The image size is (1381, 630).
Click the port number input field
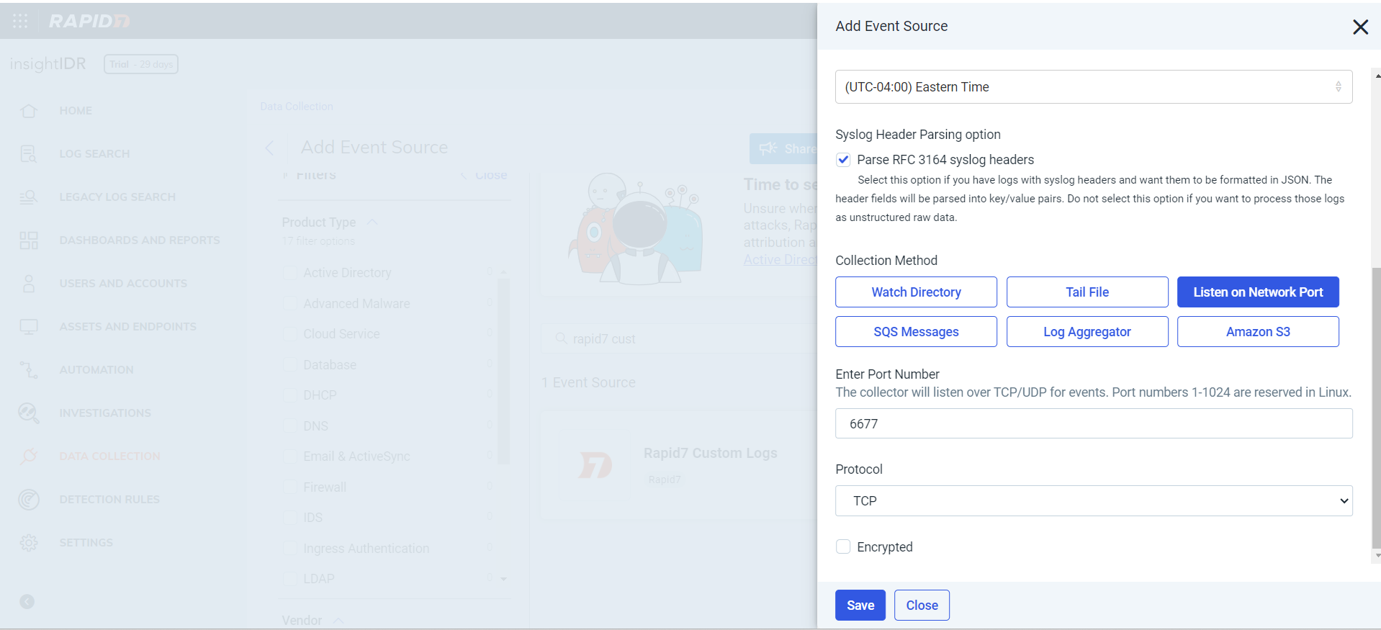point(1094,424)
